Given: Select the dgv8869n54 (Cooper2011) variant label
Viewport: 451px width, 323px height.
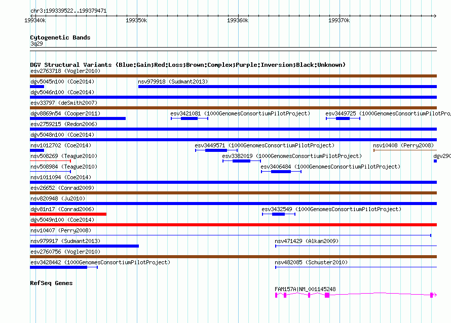Looking at the screenshot, I should click(x=65, y=113).
